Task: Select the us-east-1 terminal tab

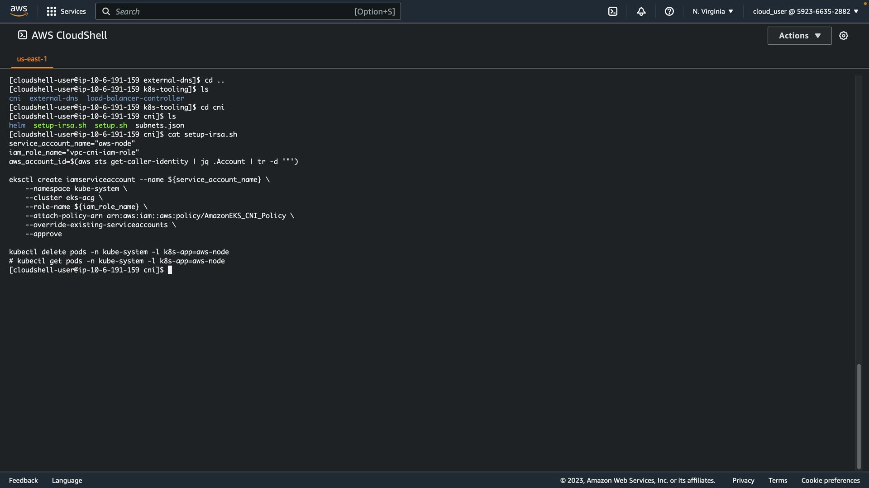Action: (x=32, y=59)
